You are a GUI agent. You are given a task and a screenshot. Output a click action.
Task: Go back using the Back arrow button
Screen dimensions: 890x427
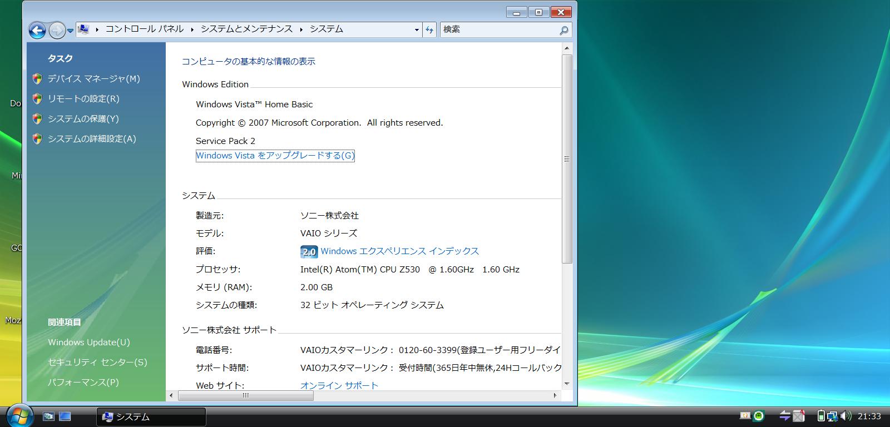click(x=37, y=30)
